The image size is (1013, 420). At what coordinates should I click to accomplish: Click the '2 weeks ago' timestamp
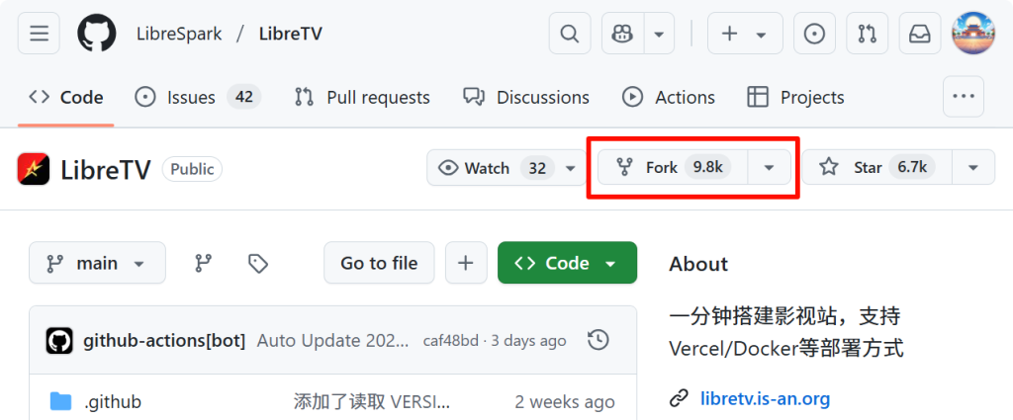pyautogui.click(x=565, y=402)
